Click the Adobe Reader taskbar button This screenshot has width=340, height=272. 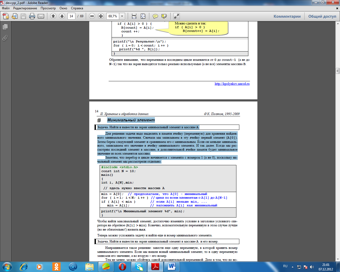155,266
